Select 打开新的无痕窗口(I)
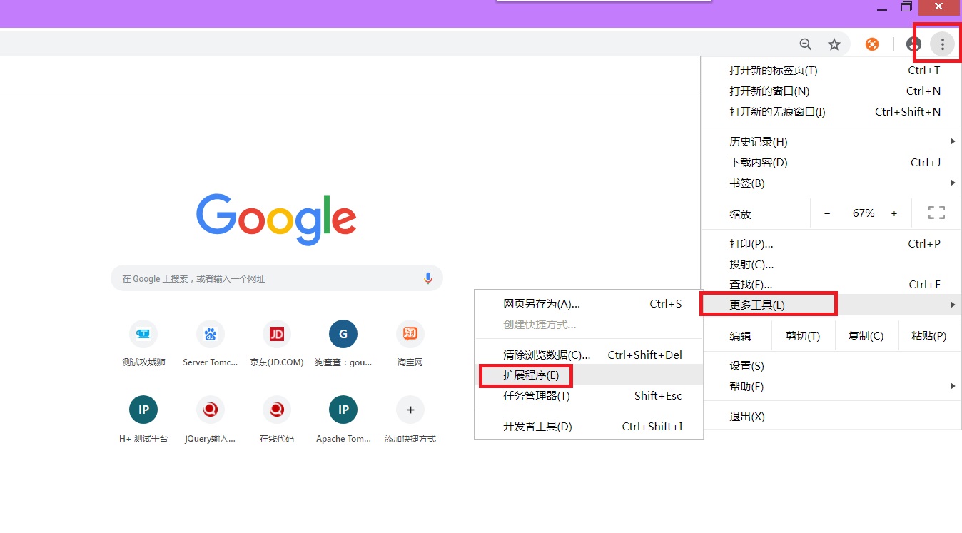This screenshot has height=533, width=962. click(x=831, y=111)
